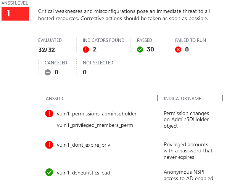Screen dimensions: 227x184
Task: Click the alert icon beside vuln1_permissions_adminsdholder
Action: (x=49, y=114)
